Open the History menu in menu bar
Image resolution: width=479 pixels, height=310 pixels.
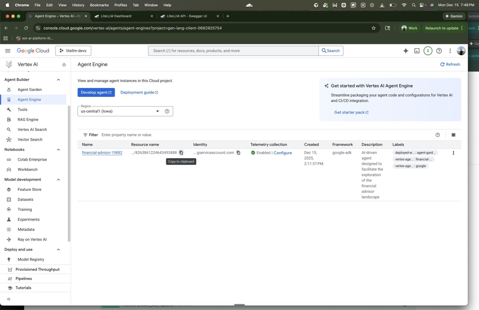coord(78,5)
